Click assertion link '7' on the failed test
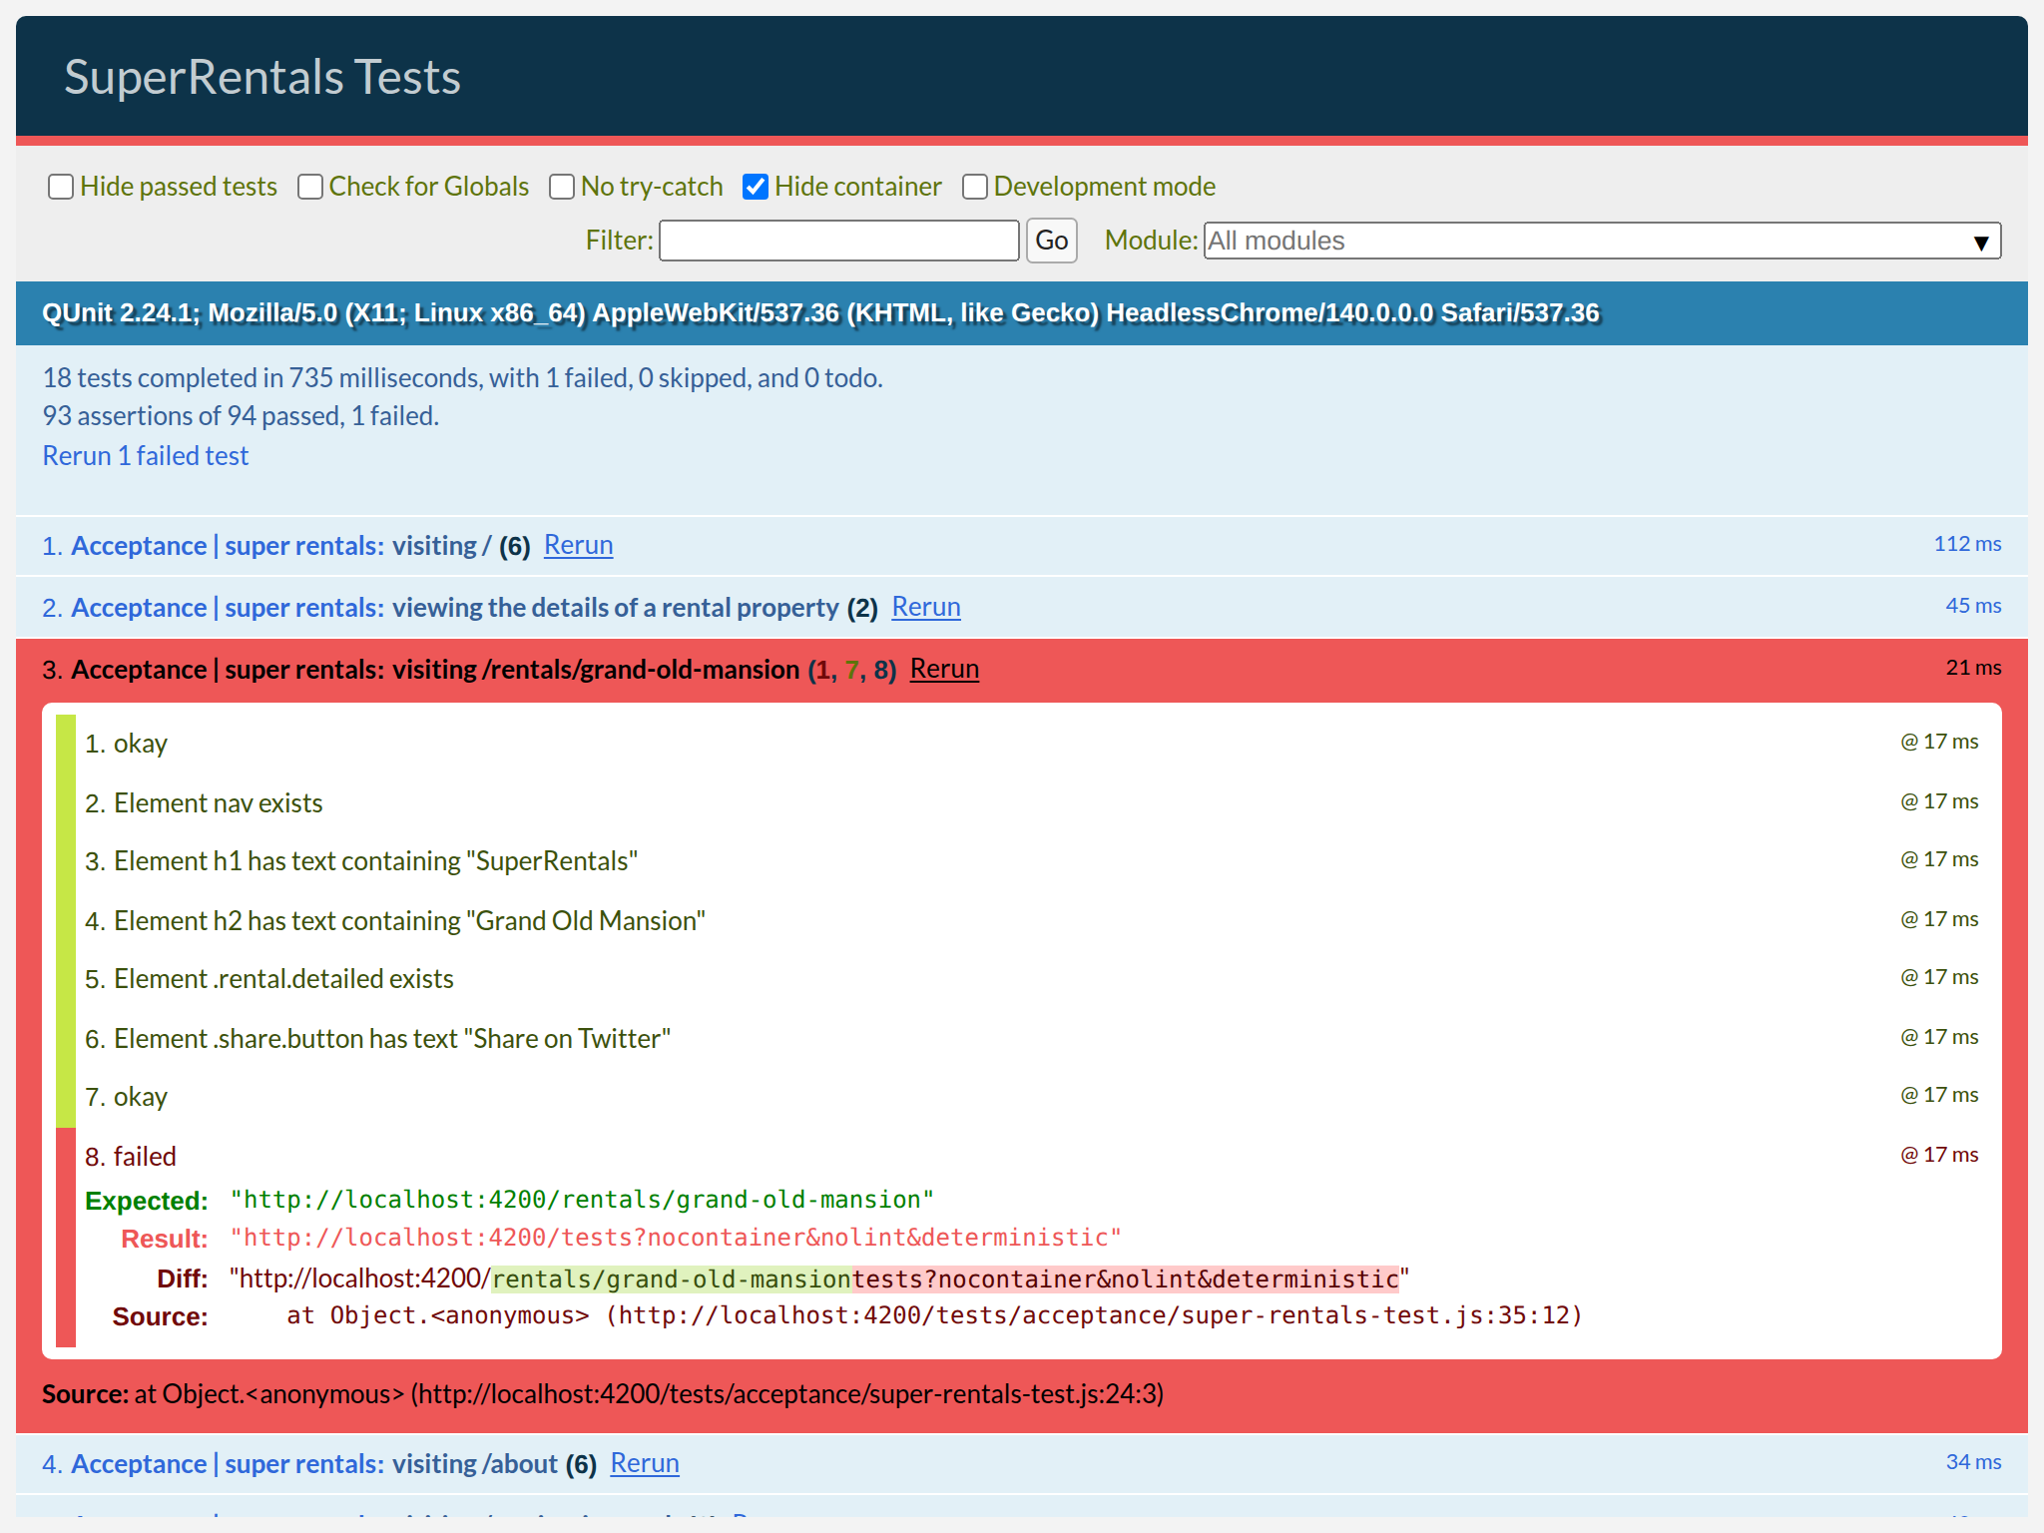The height and width of the screenshot is (1533, 2044). [x=850, y=670]
